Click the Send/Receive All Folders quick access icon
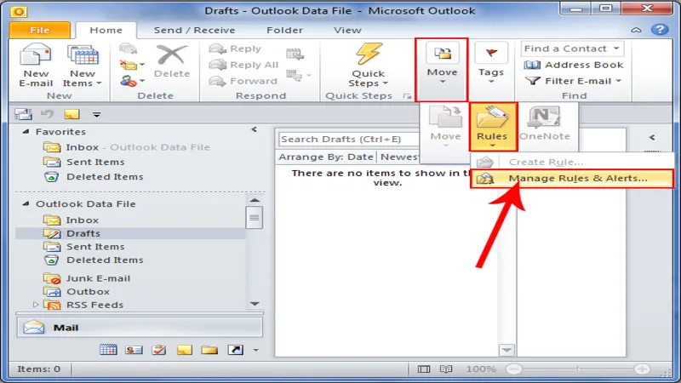Screen dimensions: 681x383 point(24,114)
